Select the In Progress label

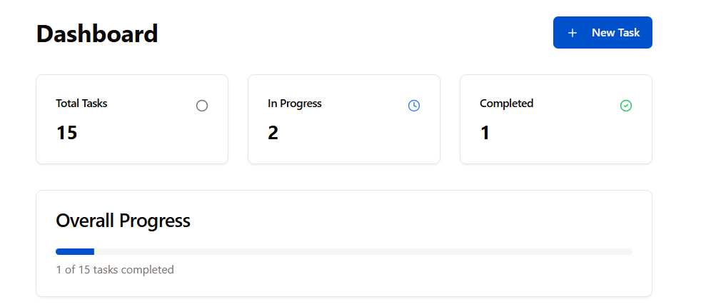pos(295,104)
